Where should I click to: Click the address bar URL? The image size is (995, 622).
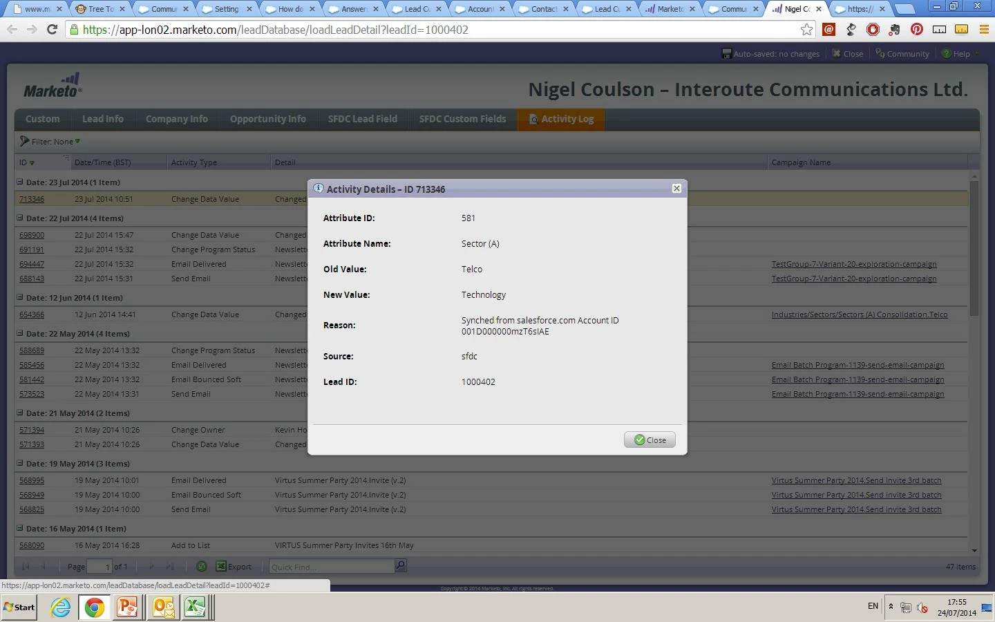pos(275,30)
